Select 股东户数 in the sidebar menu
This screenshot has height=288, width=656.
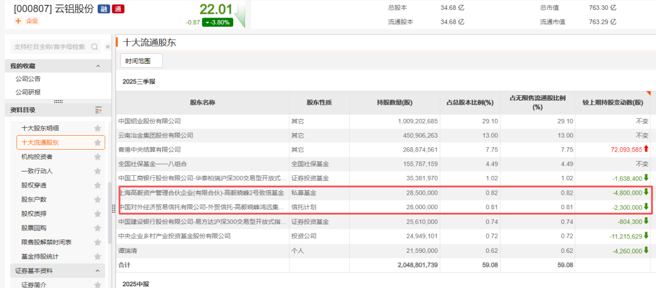click(x=34, y=199)
